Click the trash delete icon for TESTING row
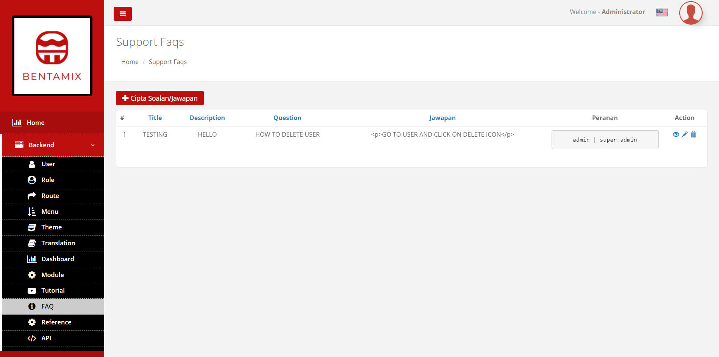 (x=694, y=134)
